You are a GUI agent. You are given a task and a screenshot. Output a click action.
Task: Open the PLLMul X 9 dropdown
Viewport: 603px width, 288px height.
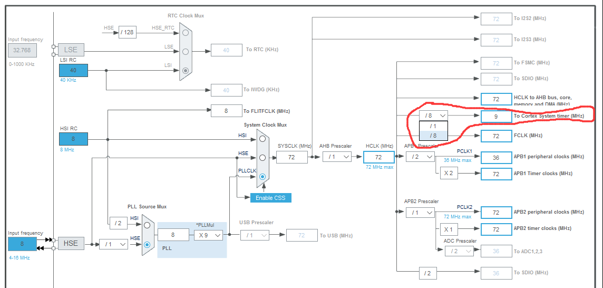tap(208, 235)
